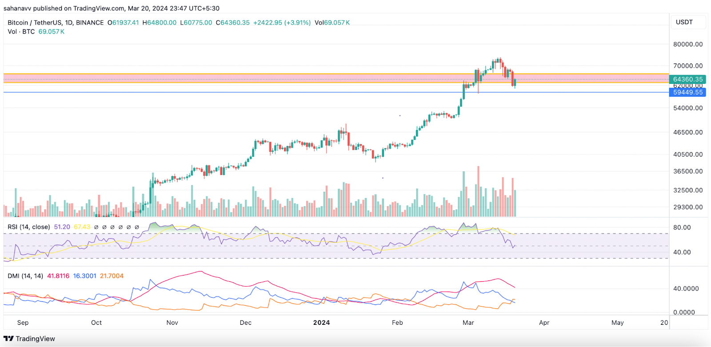Click the high price H64800.00
This screenshot has height=347, width=711.
[x=159, y=23]
